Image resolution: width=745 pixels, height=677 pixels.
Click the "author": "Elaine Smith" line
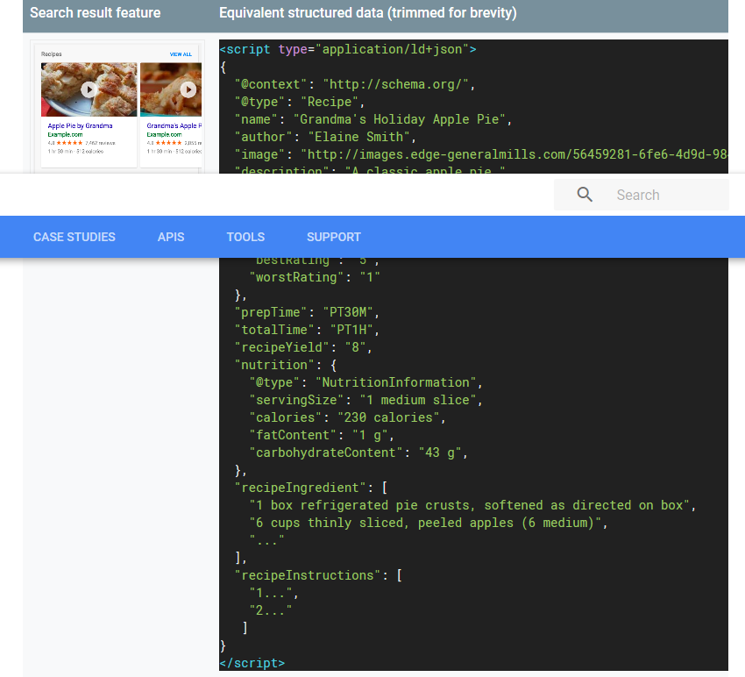point(325,137)
